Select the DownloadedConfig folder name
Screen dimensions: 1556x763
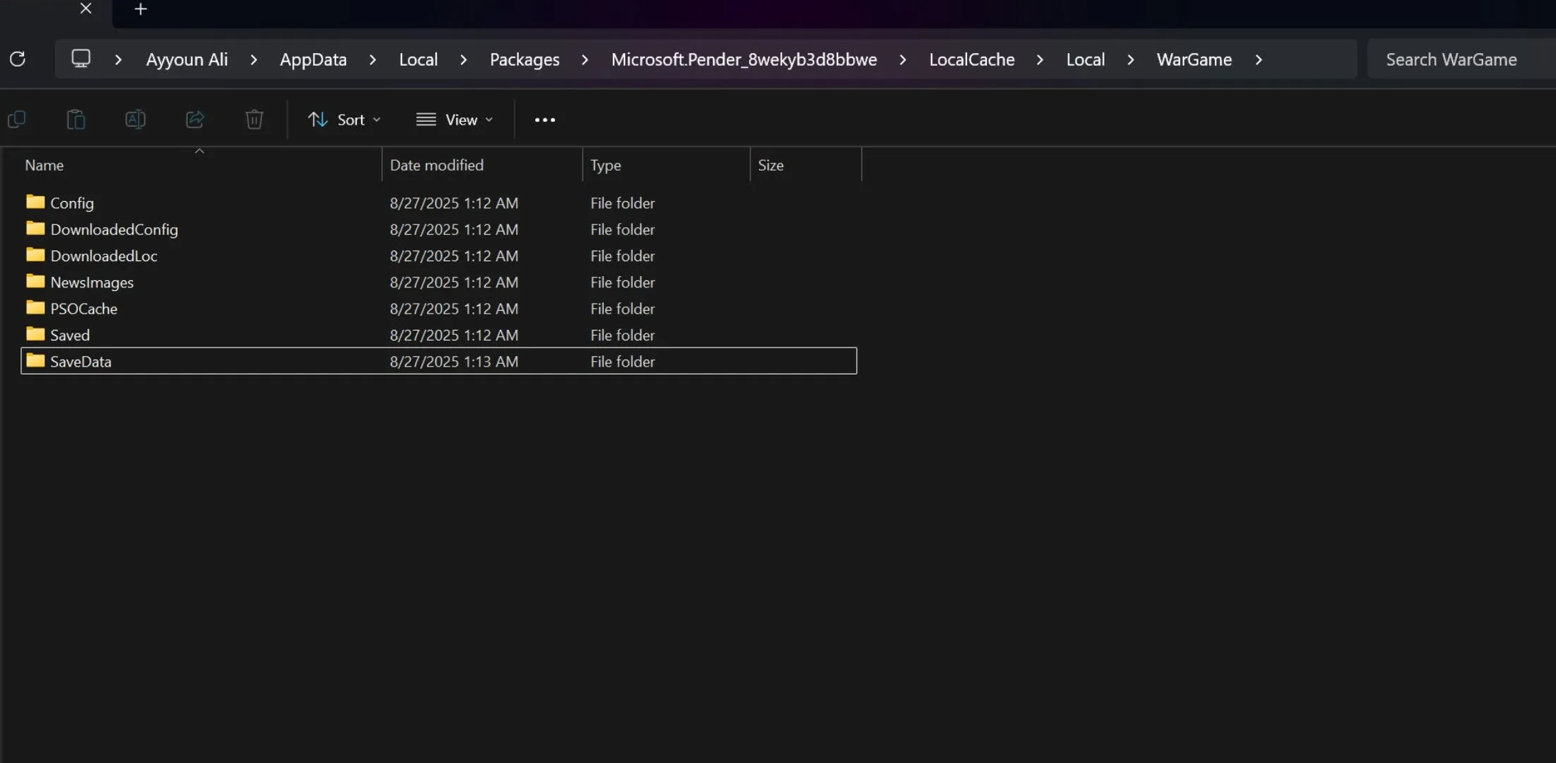click(x=114, y=229)
